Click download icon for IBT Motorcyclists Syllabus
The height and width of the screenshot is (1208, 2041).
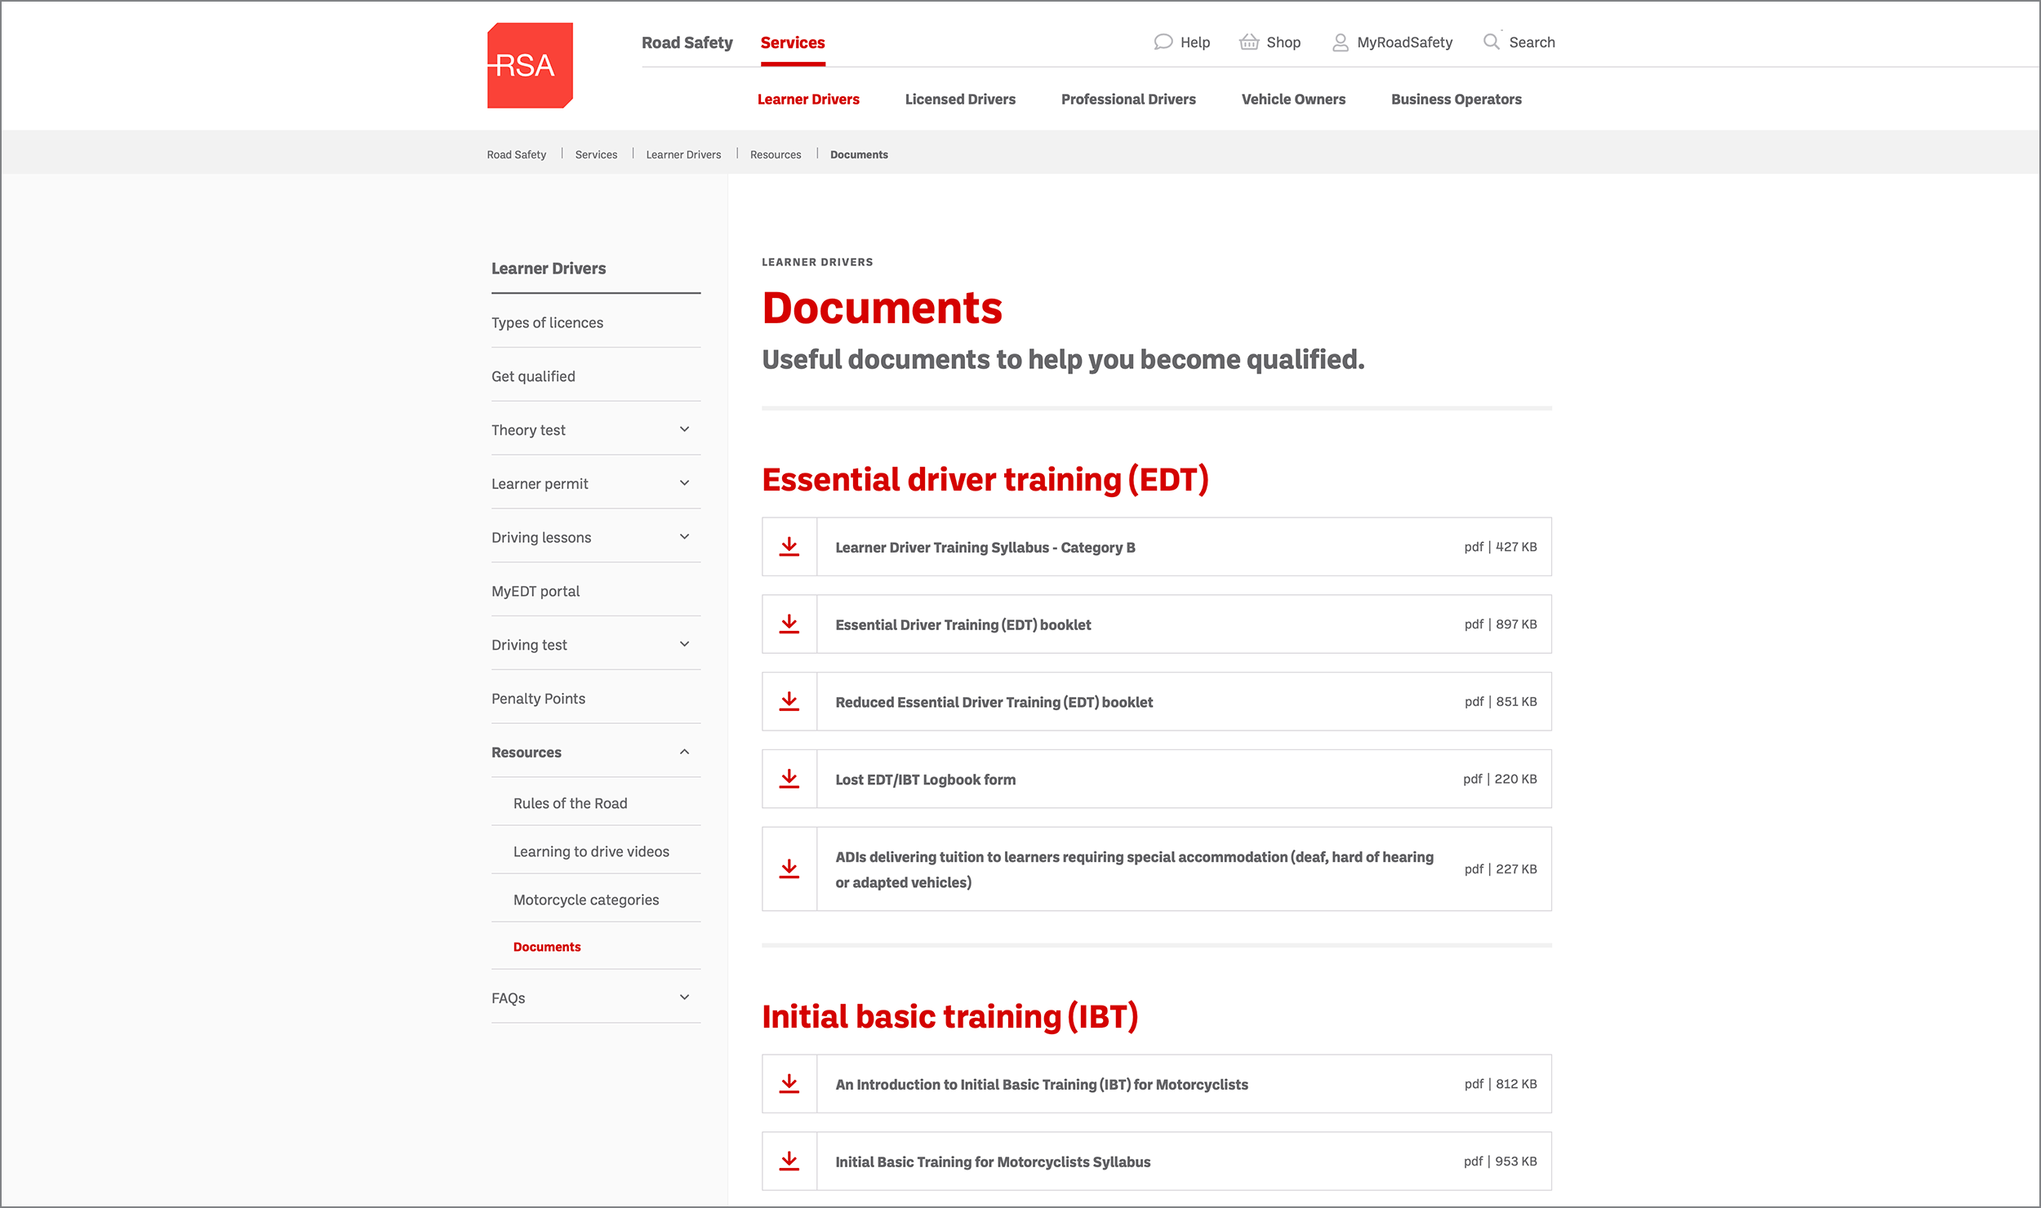[x=789, y=1161]
